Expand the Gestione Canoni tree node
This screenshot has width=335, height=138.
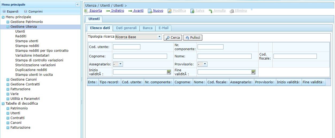[x=8, y=80]
